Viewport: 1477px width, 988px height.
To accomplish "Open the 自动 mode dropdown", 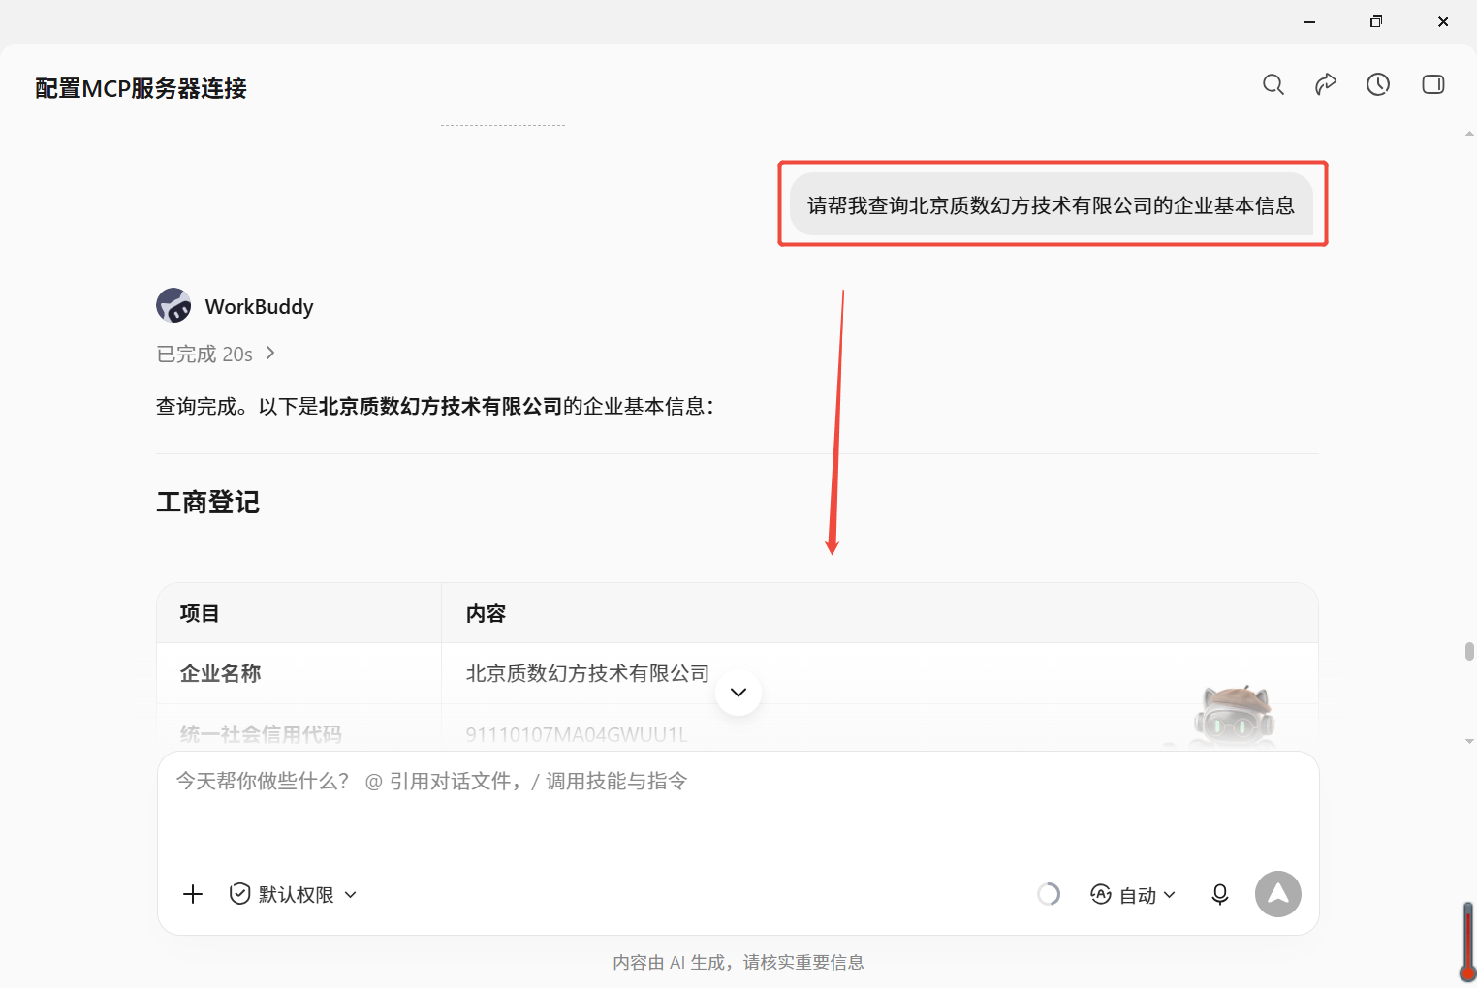I will (x=1134, y=894).
